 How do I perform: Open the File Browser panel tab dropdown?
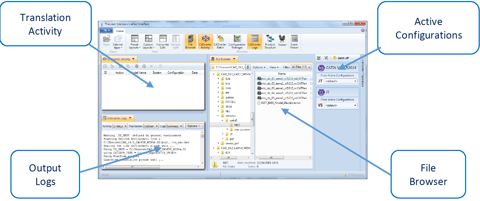pos(234,59)
